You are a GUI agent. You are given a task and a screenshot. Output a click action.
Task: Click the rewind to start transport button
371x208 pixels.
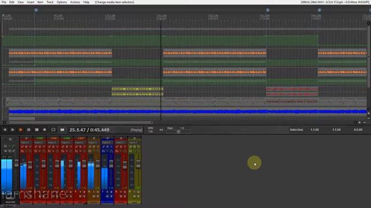pyautogui.click(x=5, y=129)
